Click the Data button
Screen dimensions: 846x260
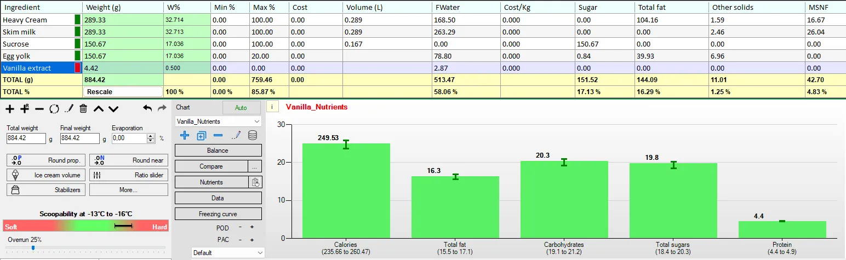coord(218,198)
